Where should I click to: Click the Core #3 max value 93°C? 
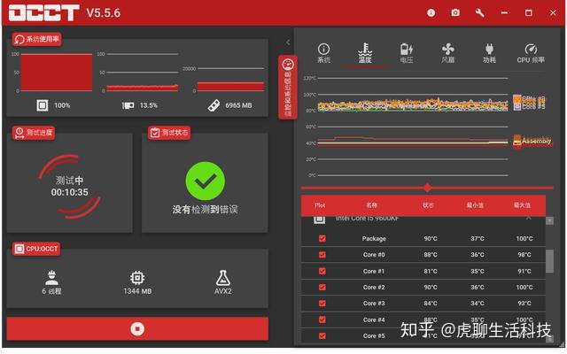coord(524,303)
